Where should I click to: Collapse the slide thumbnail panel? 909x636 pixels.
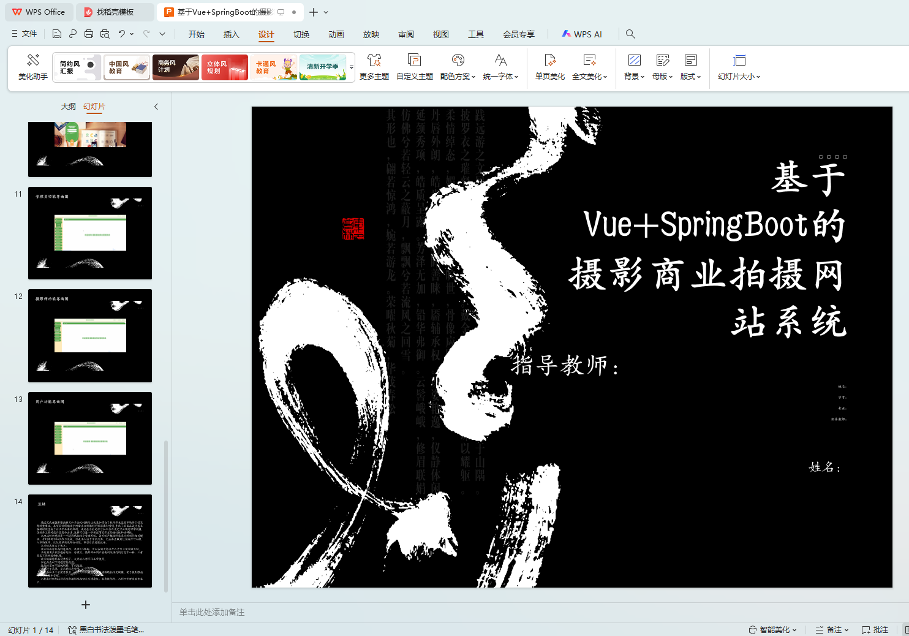(156, 107)
